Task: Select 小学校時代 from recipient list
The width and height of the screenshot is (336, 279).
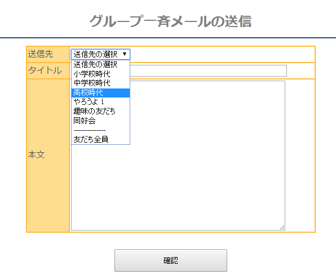Action: coord(100,74)
